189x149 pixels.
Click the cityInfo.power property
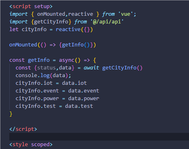pyautogui.click(x=37, y=99)
